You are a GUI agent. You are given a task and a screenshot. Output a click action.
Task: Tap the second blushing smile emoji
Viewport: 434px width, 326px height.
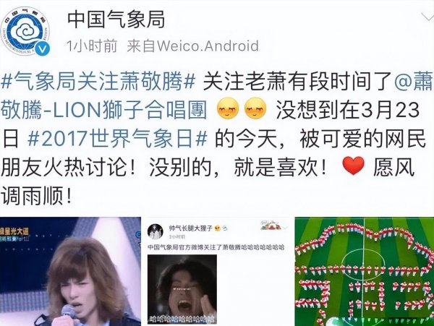coord(255,108)
